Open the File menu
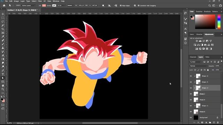Viewport: 223px width, 125px height. coord(6,1)
